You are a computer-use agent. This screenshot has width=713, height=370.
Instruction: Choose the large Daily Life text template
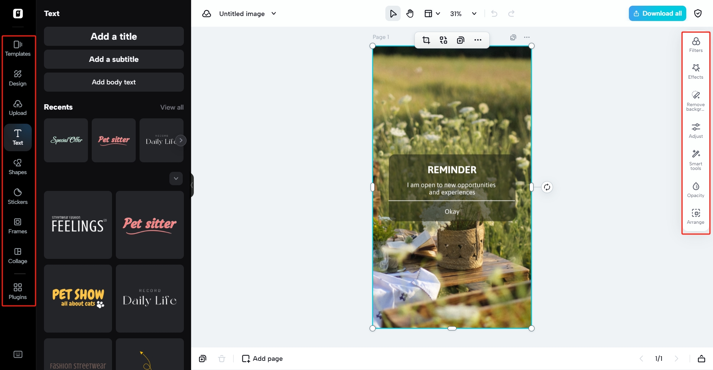(150, 299)
